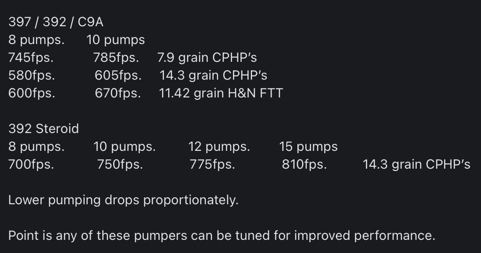This screenshot has height=253, width=481.
Task: Click the '580fps.' value
Action: 31,75
